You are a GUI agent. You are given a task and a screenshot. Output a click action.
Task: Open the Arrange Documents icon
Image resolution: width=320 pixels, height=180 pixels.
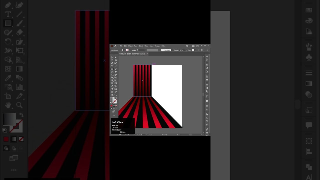click(x=193, y=46)
